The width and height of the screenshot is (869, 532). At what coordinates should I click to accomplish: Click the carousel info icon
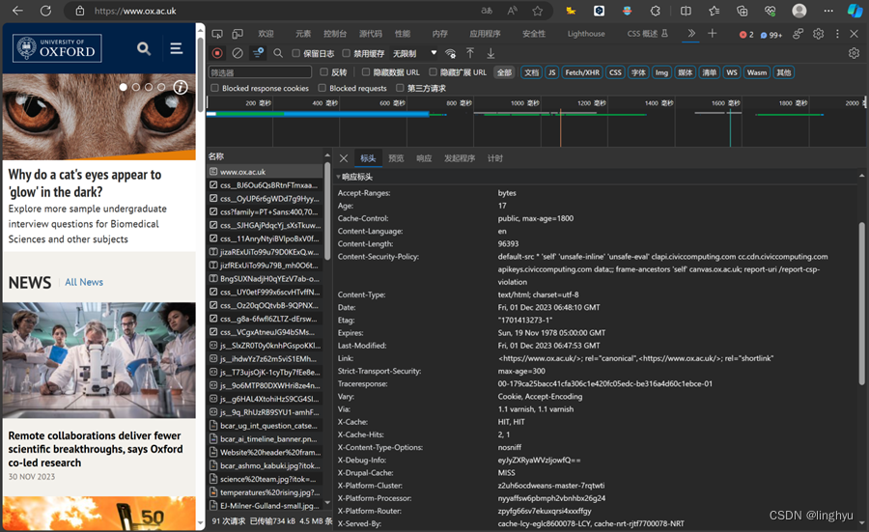181,87
